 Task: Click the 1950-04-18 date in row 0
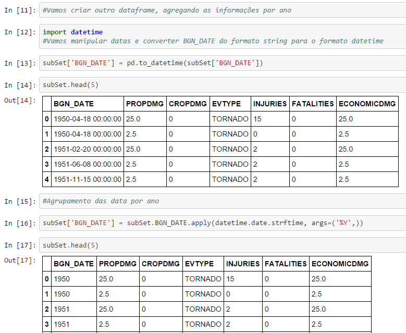88,119
